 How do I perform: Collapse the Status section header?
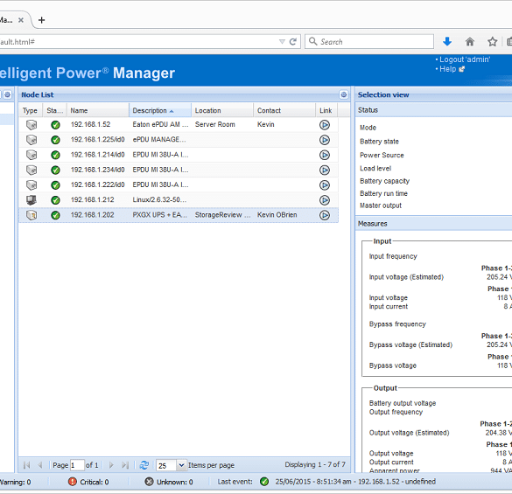(x=433, y=110)
